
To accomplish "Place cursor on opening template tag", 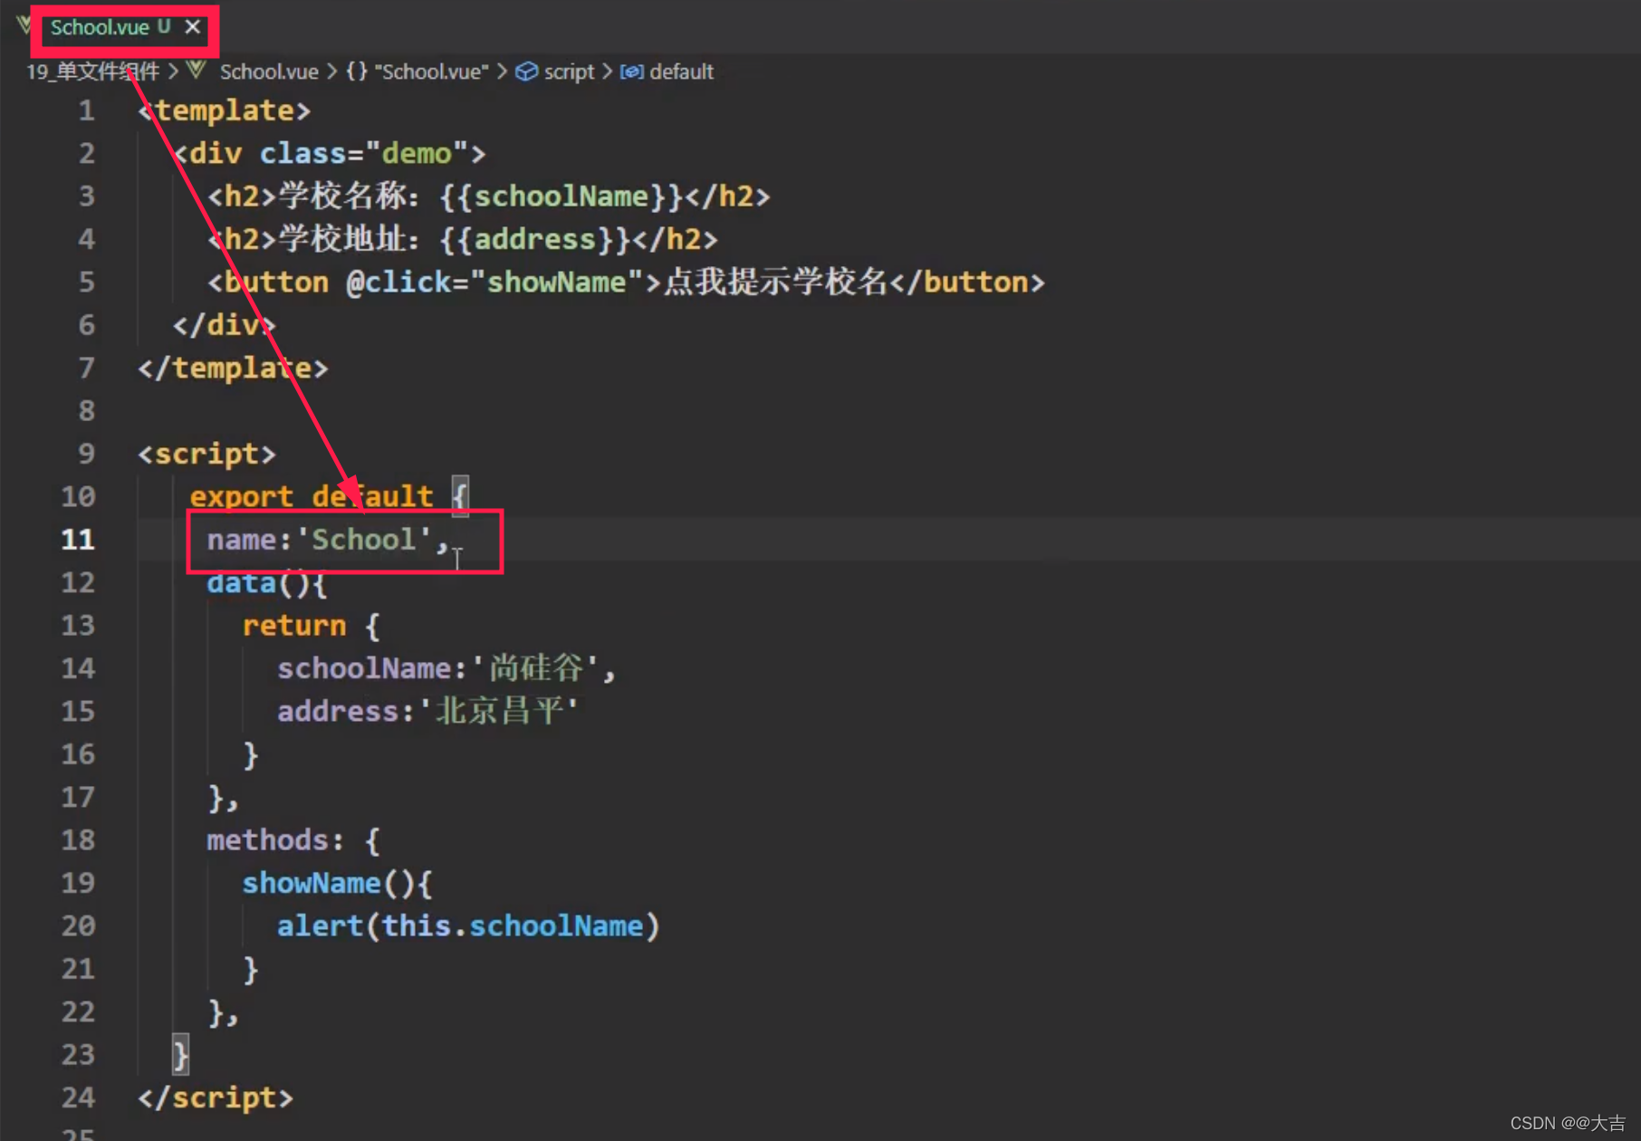I will 225,110.
